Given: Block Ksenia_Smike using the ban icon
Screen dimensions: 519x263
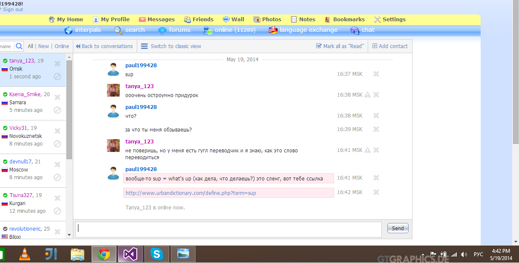Looking at the screenshot, I should 58,110.
